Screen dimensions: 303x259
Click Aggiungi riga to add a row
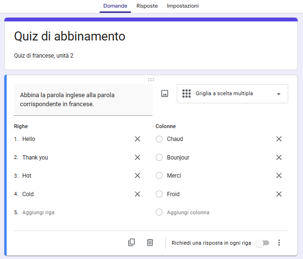point(38,212)
